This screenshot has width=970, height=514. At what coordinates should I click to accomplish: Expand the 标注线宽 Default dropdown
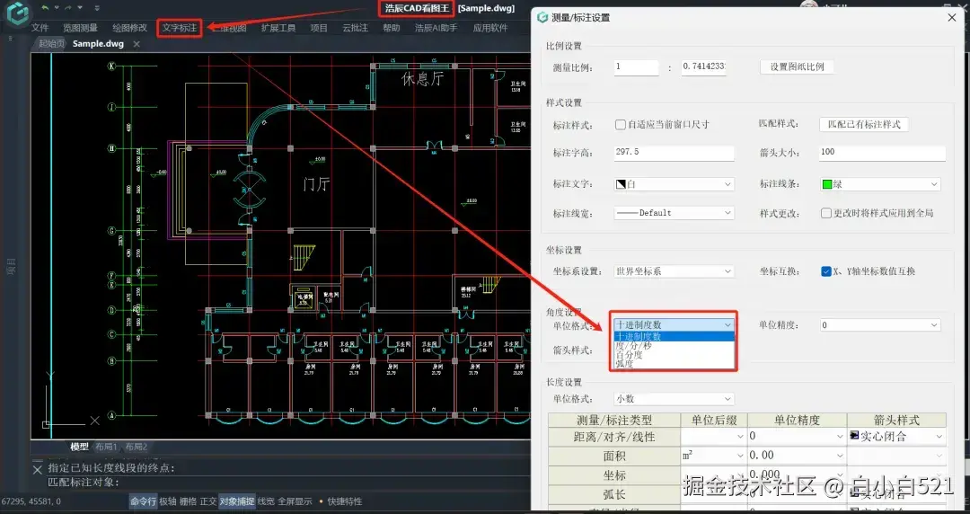[675, 212]
